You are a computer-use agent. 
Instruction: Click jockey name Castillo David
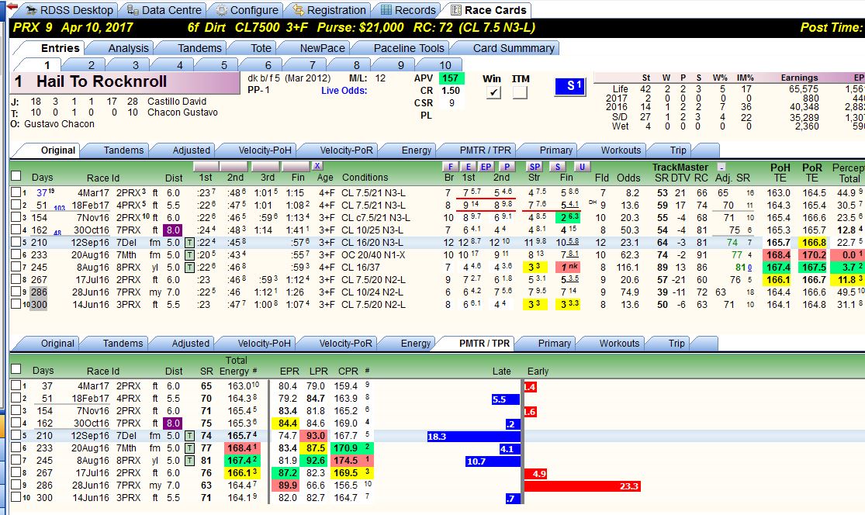coord(177,102)
